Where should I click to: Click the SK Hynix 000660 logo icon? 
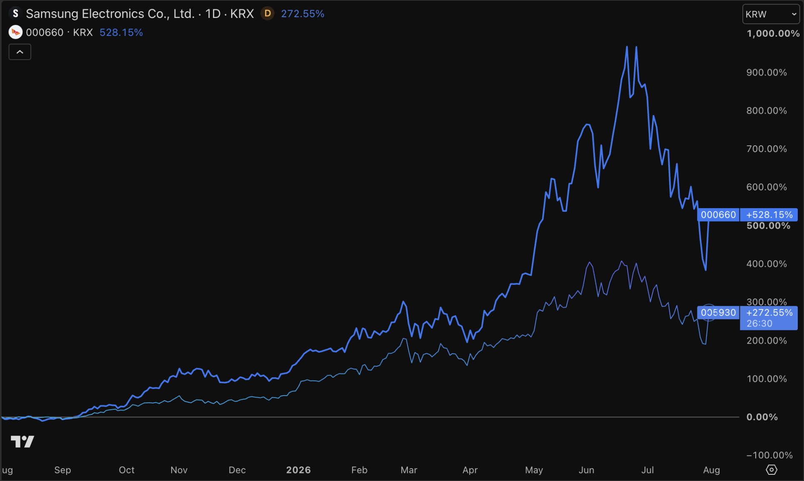[15, 32]
